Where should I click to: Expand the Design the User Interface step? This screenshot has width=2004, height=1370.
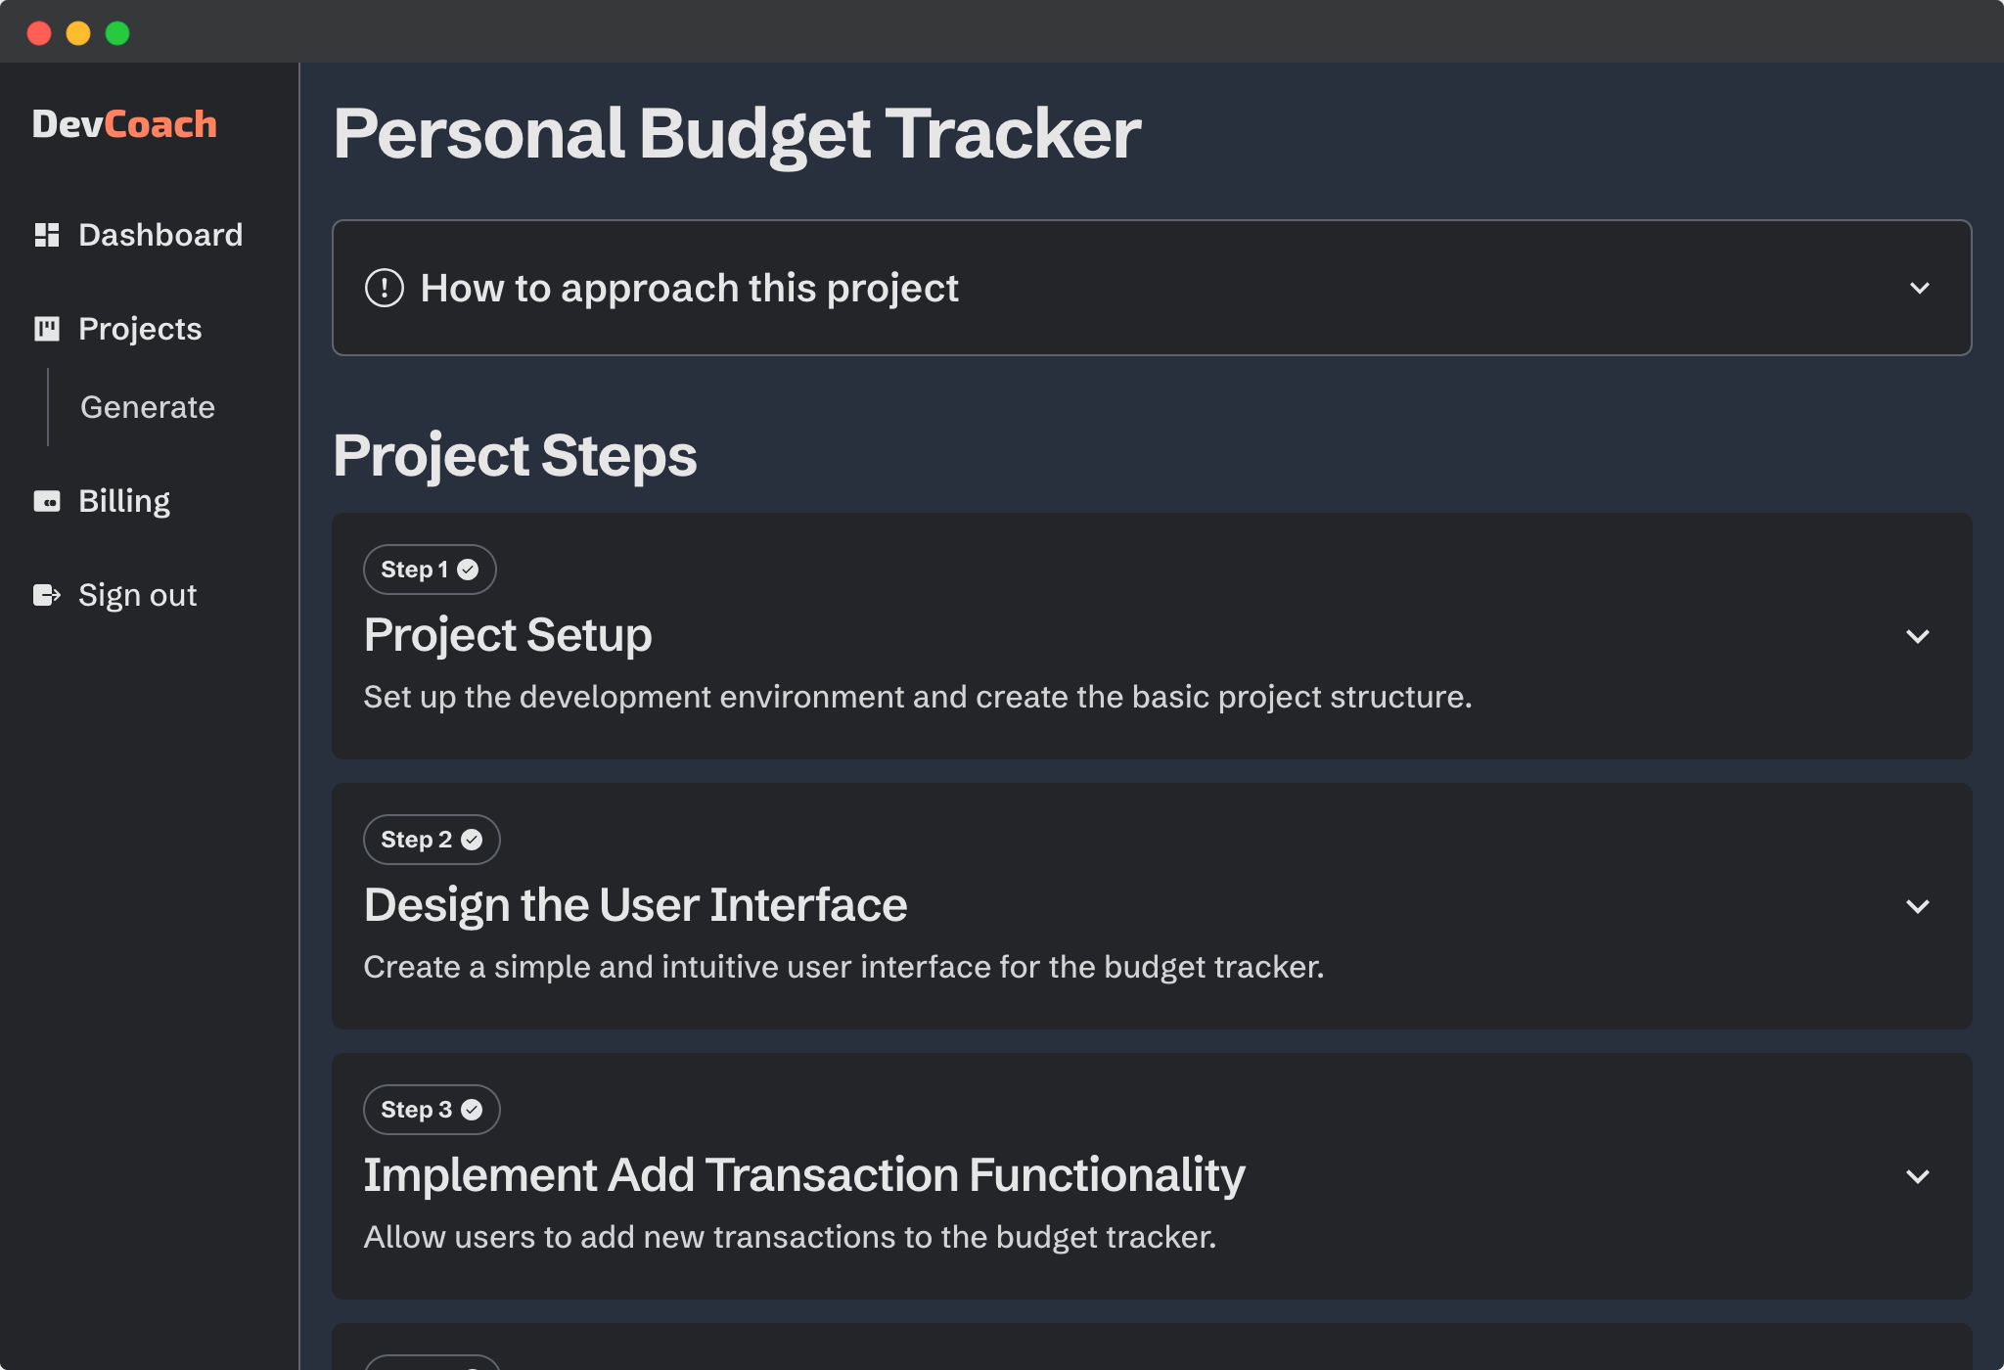(1916, 907)
